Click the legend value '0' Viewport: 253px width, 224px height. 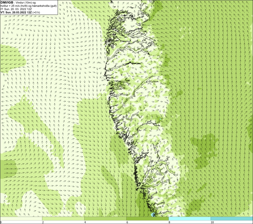[1, 222]
